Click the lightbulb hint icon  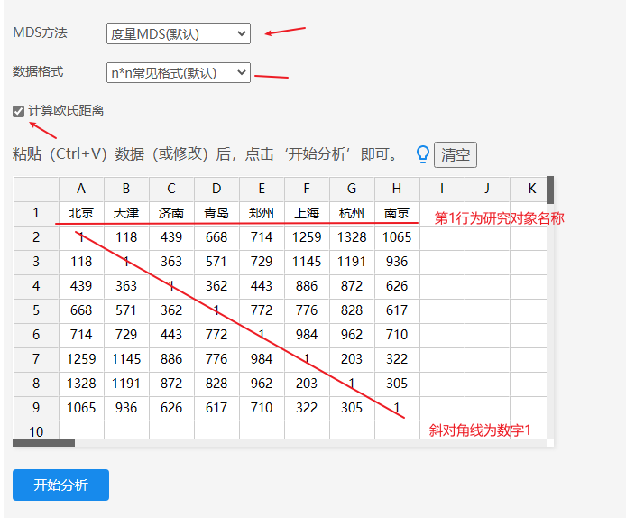[421, 154]
